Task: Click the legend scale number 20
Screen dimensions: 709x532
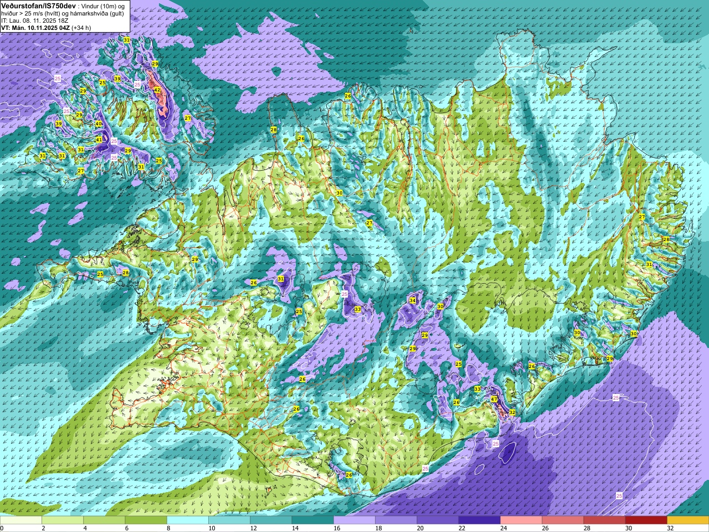Action: [x=421, y=528]
